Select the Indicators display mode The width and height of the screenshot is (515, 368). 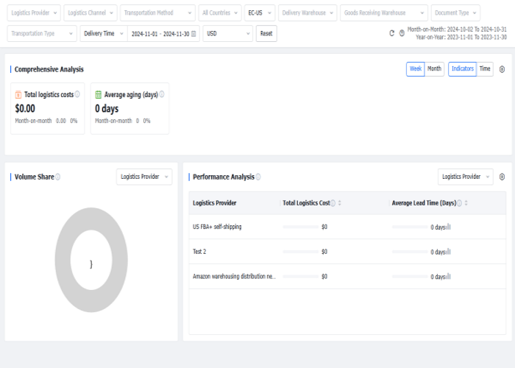463,69
